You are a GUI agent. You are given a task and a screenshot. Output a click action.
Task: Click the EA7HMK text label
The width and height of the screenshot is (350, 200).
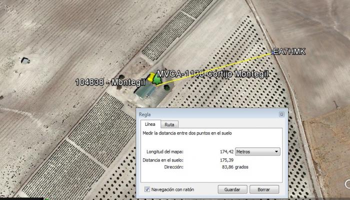289,52
